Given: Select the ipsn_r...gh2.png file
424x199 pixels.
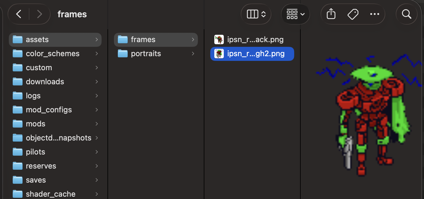Looking at the screenshot, I should [x=252, y=54].
